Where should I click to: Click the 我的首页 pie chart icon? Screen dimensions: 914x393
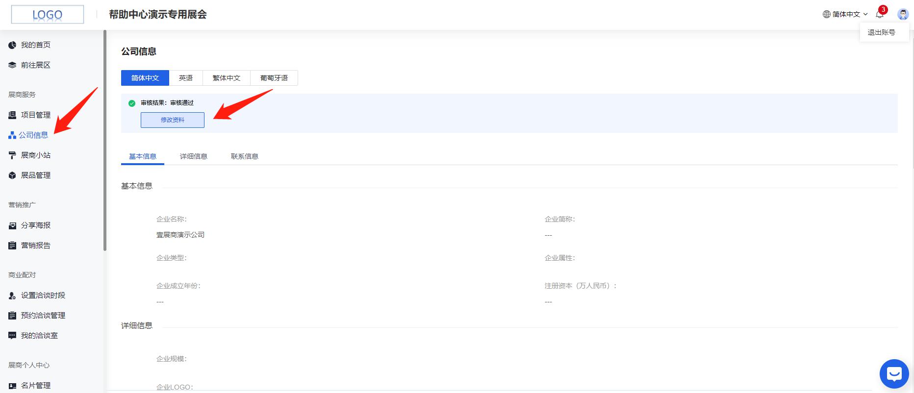click(x=12, y=45)
